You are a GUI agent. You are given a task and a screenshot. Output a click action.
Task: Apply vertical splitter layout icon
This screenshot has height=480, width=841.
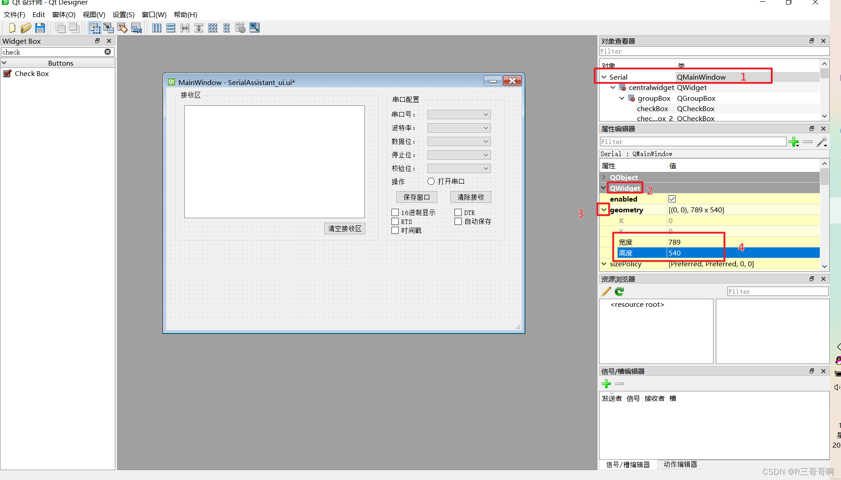click(x=199, y=28)
